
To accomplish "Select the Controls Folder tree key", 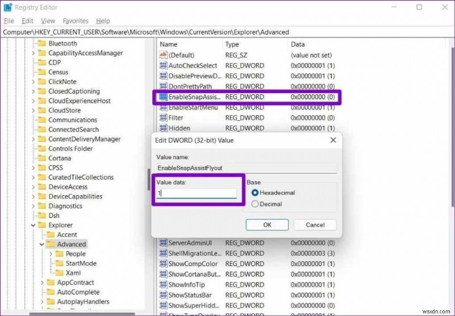I will pos(71,149).
